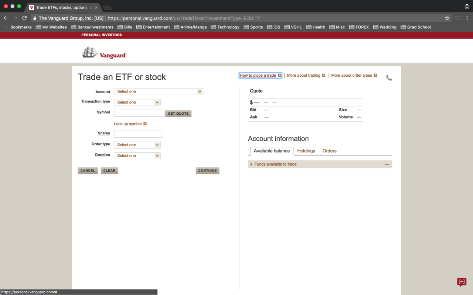The width and height of the screenshot is (473, 295).
Task: Reload the page using refresh icon
Action: tap(24, 18)
